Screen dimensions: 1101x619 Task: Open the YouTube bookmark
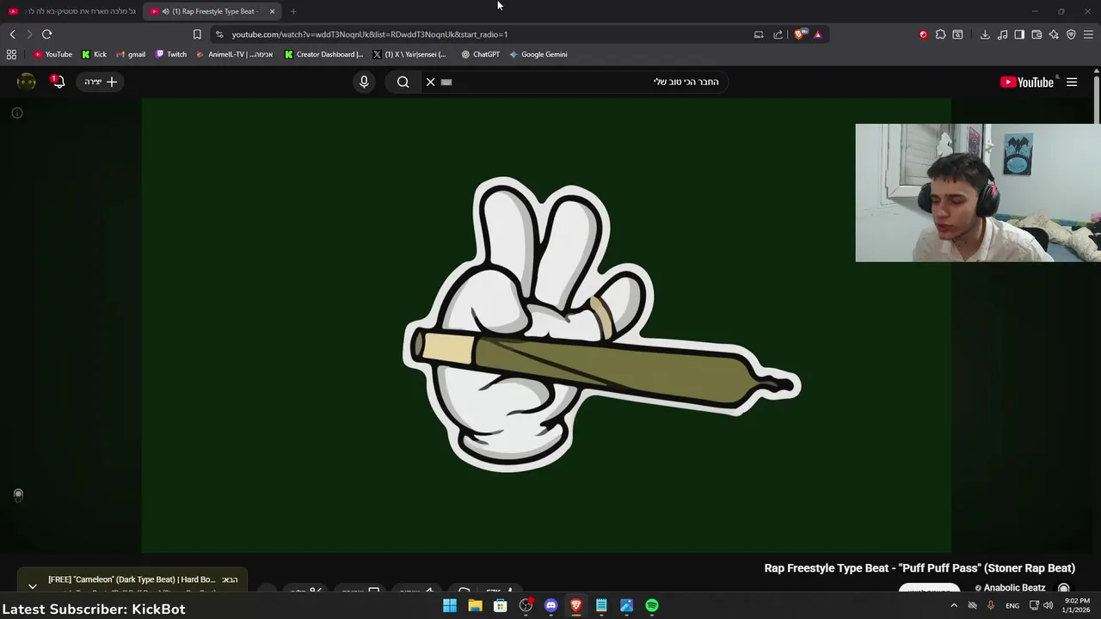(x=52, y=54)
